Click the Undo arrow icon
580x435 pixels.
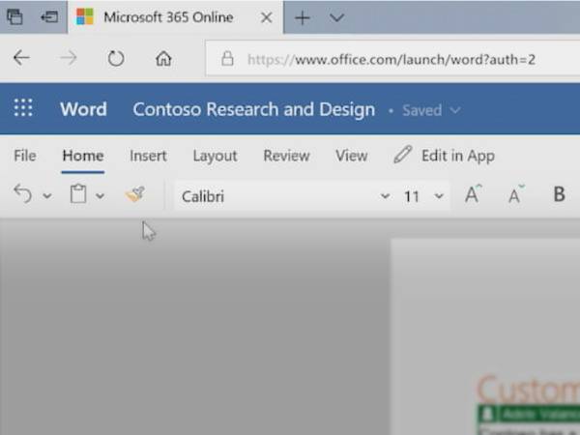point(23,194)
